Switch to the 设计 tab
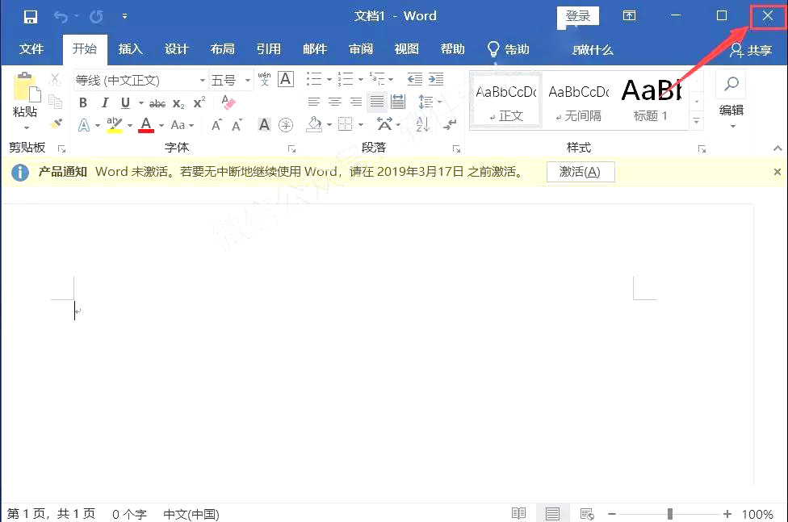The width and height of the screenshot is (788, 522). [176, 49]
